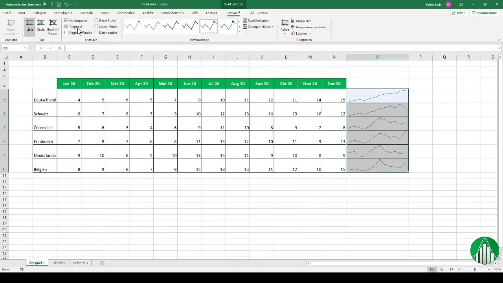
Task: Click the Teilen button
Action: [459, 13]
